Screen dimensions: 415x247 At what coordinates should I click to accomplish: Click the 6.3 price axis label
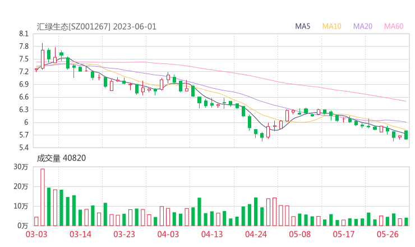pyautogui.click(x=24, y=109)
